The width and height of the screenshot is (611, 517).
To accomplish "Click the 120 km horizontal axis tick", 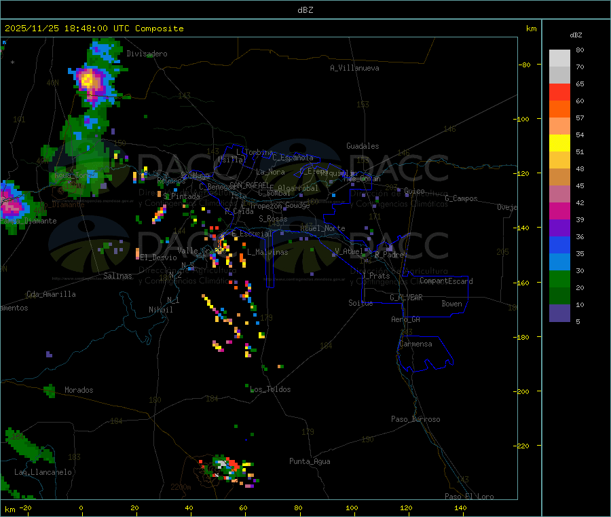I will click(x=406, y=507).
